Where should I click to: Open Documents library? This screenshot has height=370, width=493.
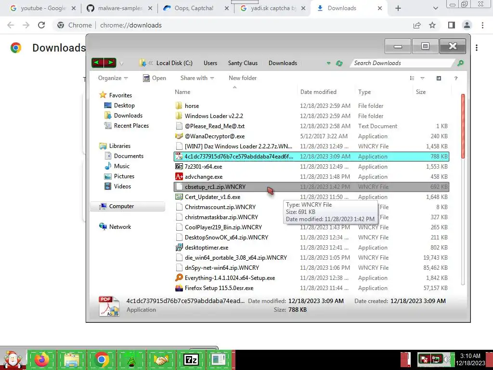pyautogui.click(x=124, y=156)
